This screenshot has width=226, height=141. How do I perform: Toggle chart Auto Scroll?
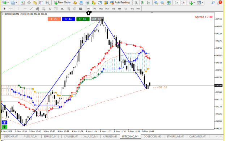(177, 3)
